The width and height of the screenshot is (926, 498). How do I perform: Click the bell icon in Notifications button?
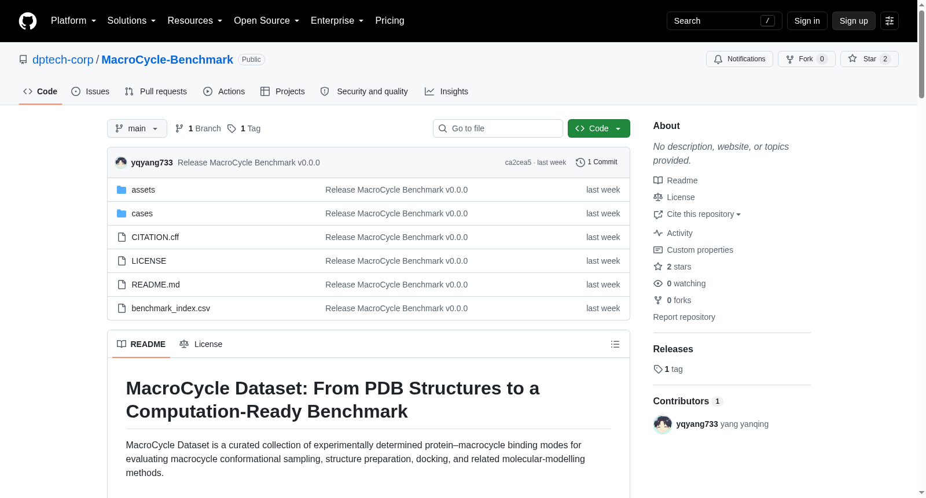tap(718, 59)
